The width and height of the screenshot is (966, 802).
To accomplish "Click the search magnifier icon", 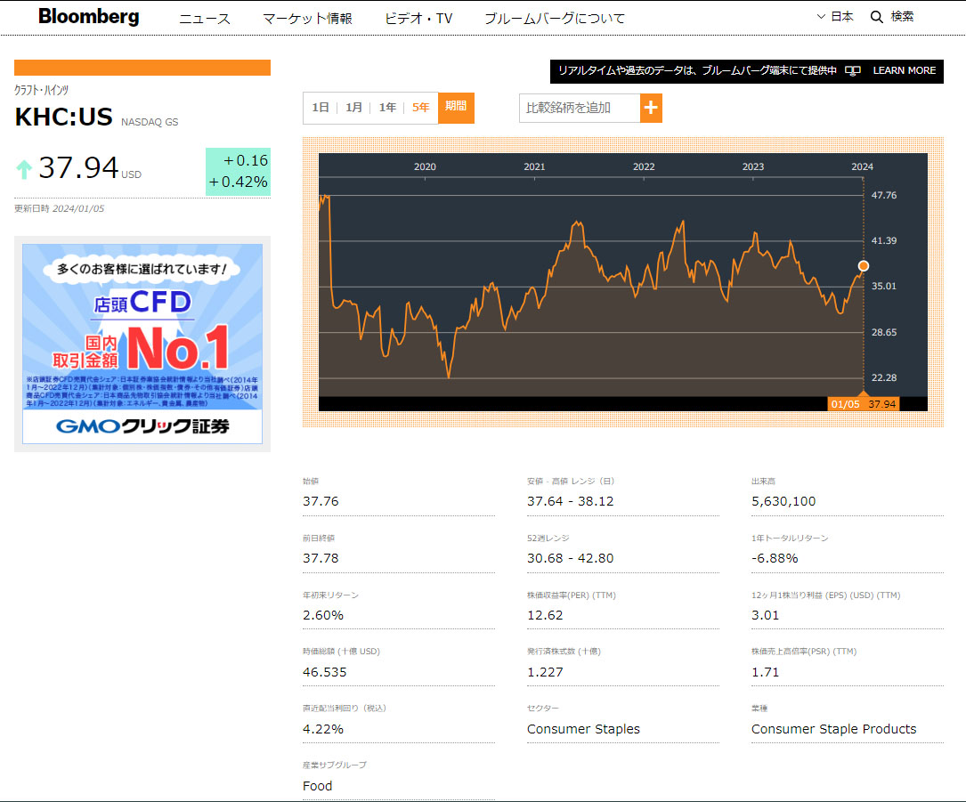I will [876, 17].
